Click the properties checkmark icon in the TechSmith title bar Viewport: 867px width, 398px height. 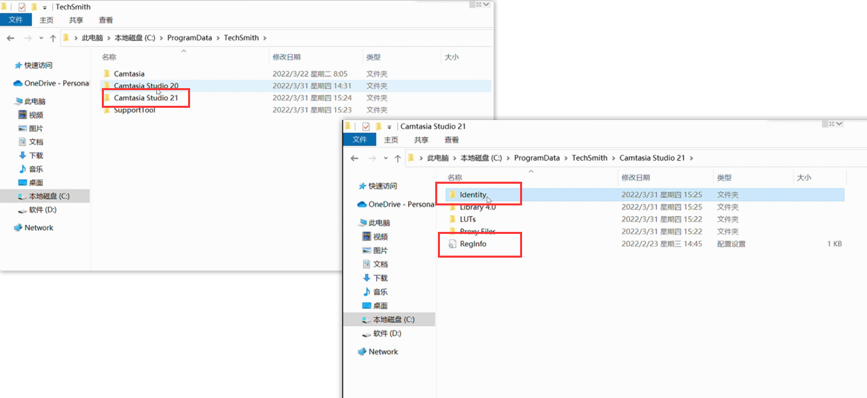[x=22, y=7]
